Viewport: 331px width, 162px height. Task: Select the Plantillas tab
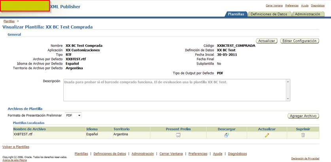point(236,14)
